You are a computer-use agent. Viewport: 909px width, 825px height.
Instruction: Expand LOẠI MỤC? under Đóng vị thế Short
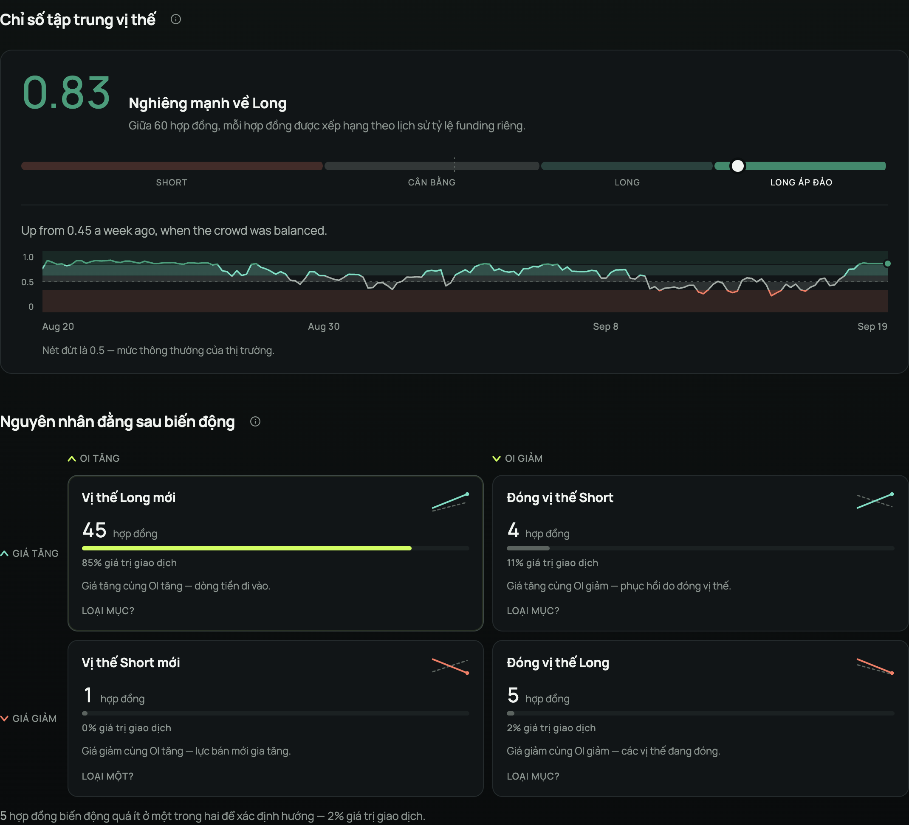pos(533,611)
